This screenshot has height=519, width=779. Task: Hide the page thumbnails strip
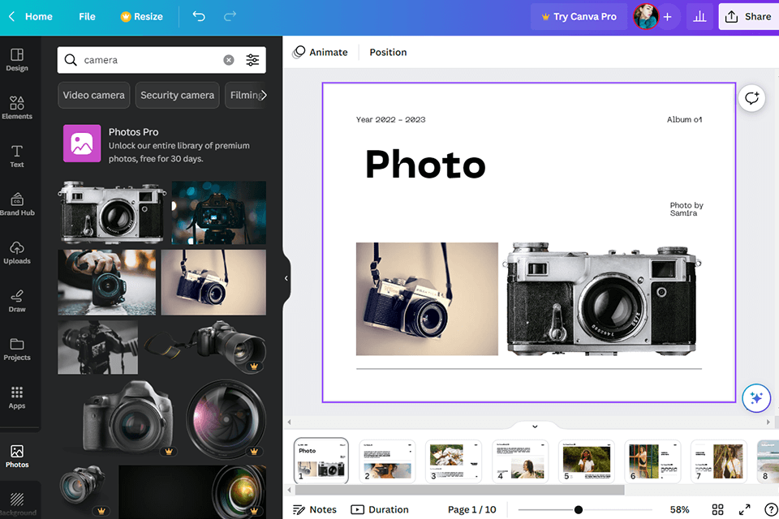click(x=535, y=426)
